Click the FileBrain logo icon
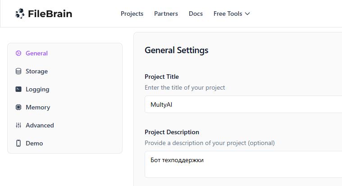342x186 pixels. (x=20, y=14)
